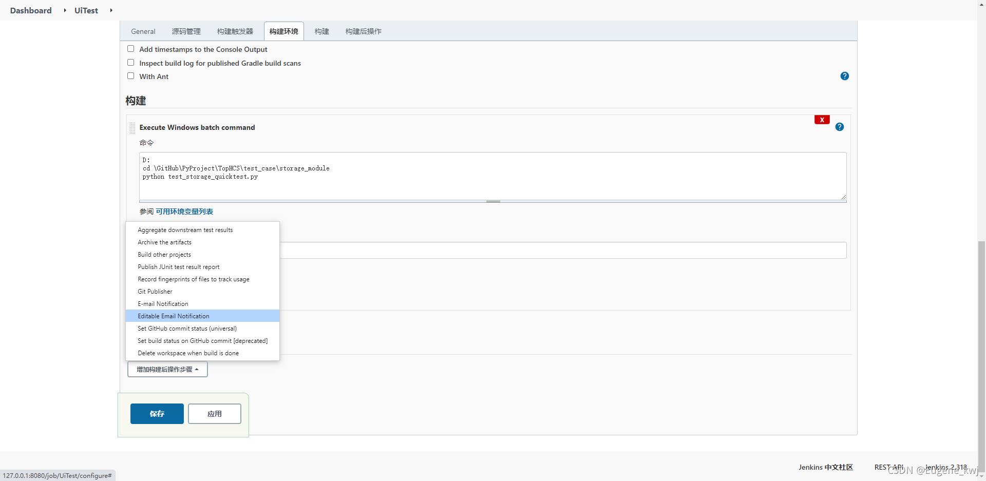
Task: Click the 保存 save button
Action: 157,414
